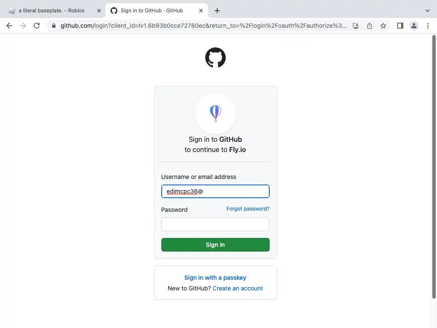Open a new tab with plus button

tap(217, 11)
